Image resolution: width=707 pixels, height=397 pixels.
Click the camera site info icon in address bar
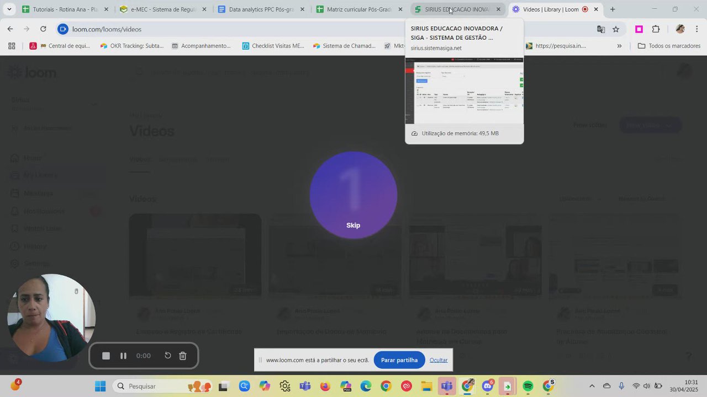(63, 29)
